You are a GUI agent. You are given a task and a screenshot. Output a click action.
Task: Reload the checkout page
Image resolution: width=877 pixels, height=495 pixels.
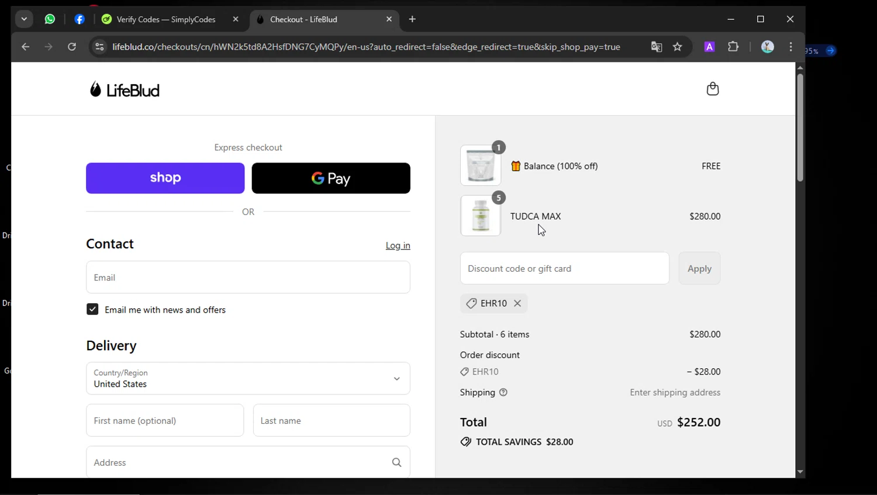coord(72,47)
